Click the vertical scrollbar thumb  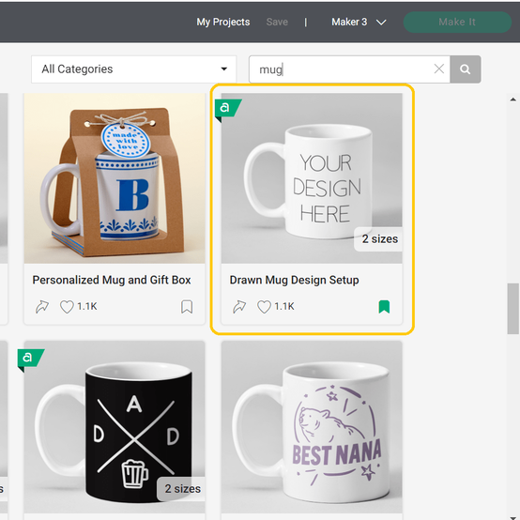(x=513, y=309)
